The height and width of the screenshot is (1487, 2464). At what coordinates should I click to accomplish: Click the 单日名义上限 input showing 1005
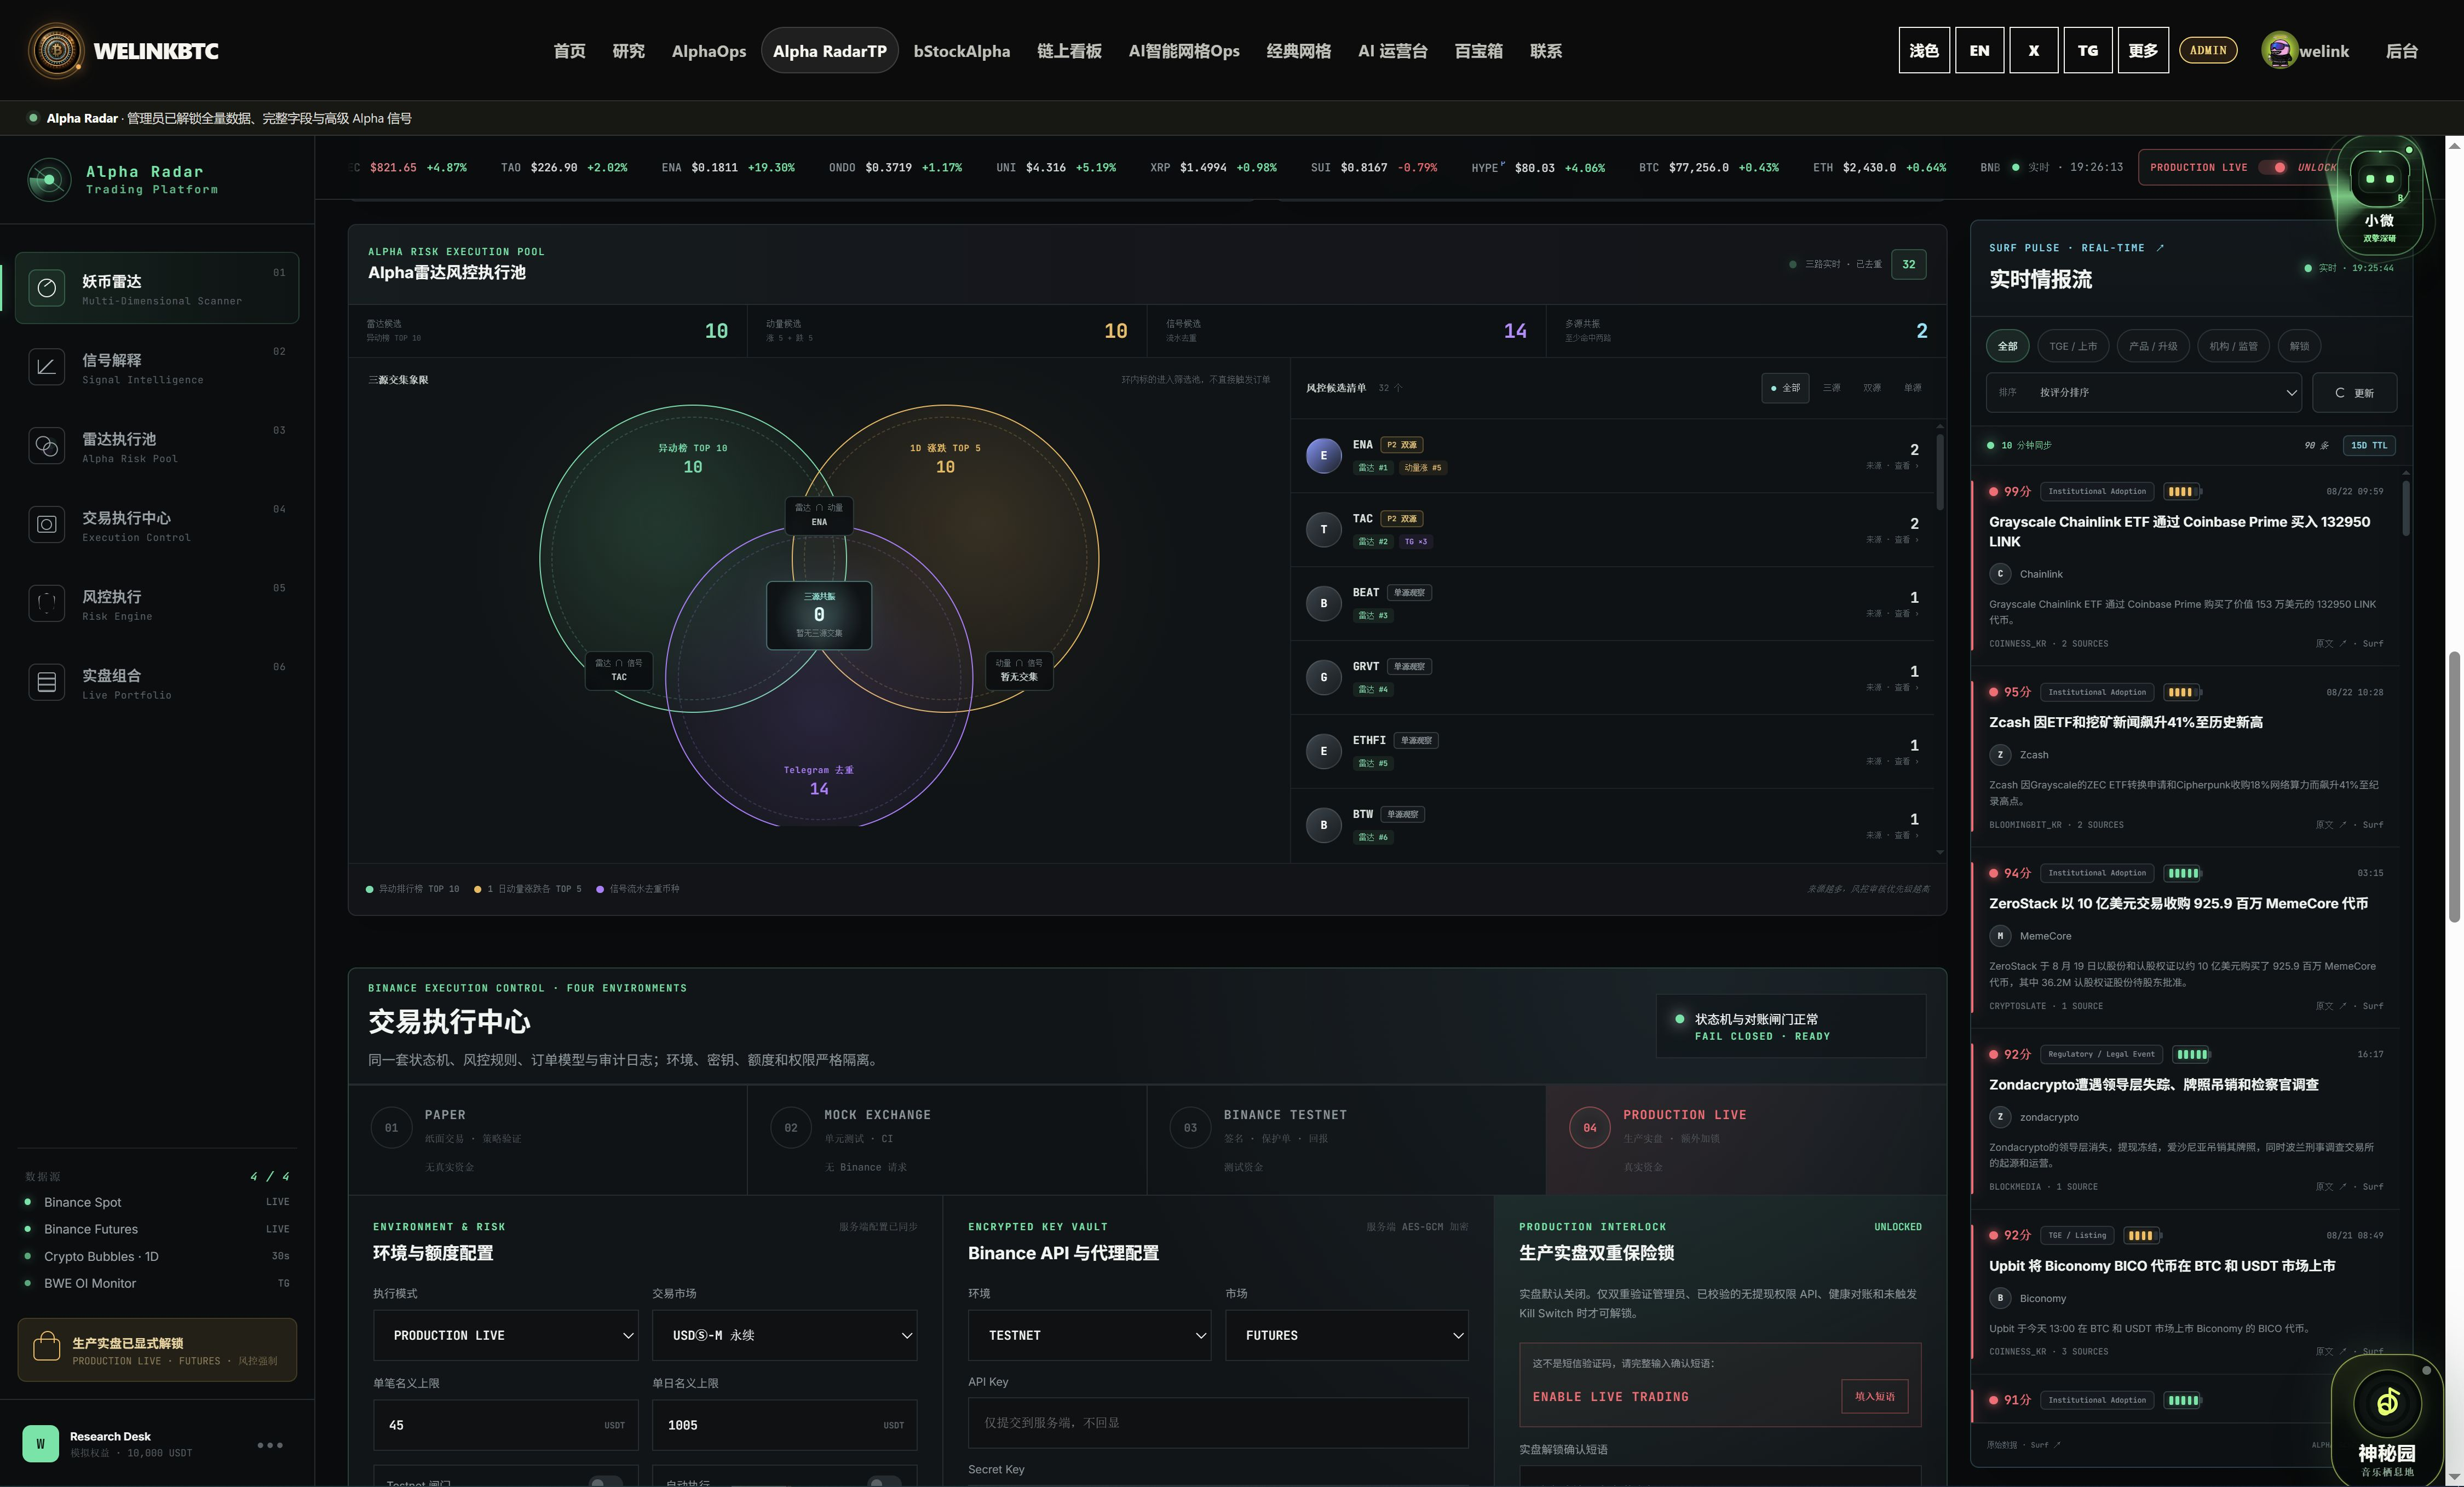784,1425
